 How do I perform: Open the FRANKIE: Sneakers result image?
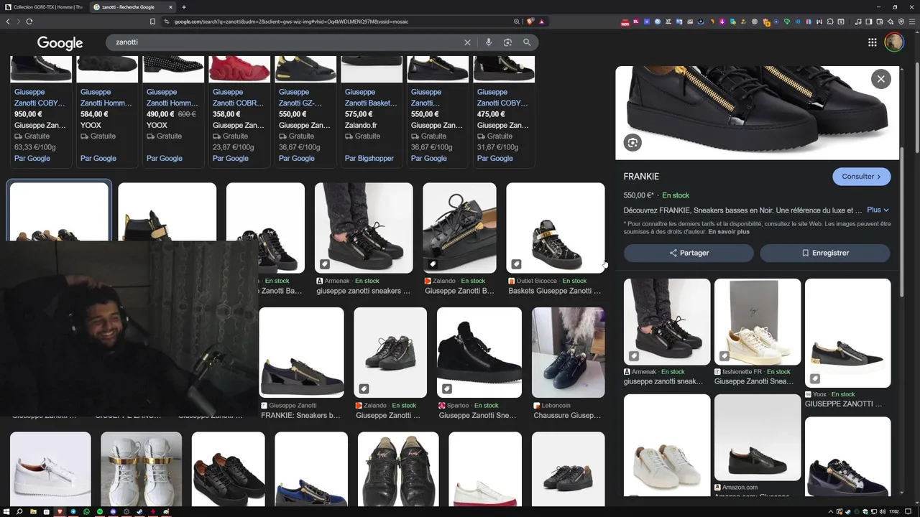click(x=302, y=353)
